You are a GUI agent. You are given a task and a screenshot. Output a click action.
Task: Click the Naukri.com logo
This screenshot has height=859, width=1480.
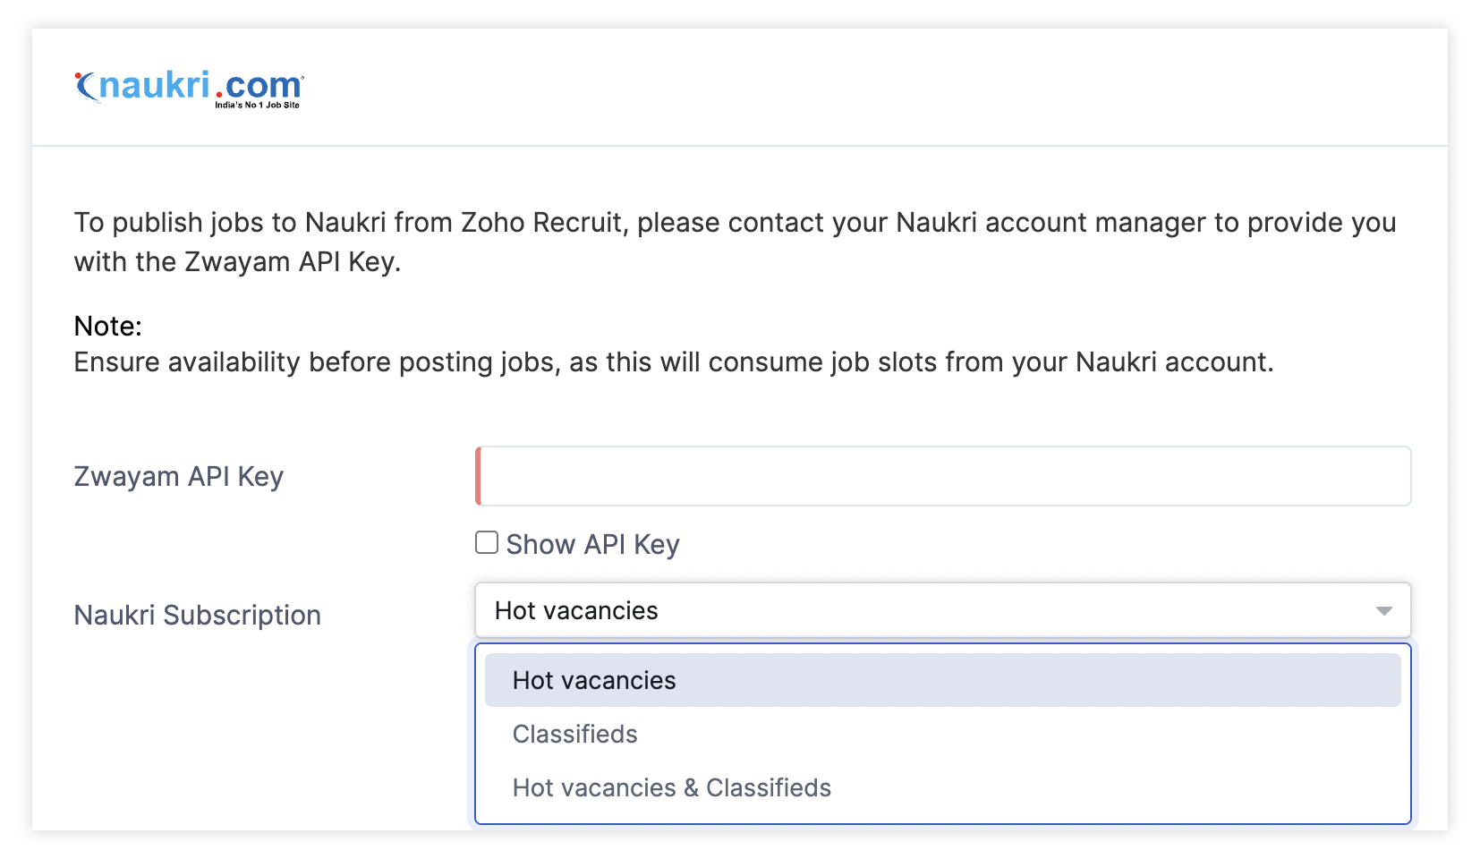click(x=189, y=88)
